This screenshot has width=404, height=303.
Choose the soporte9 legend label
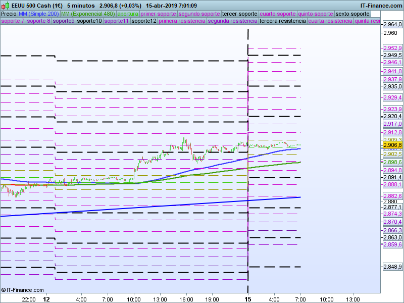click(x=64, y=21)
